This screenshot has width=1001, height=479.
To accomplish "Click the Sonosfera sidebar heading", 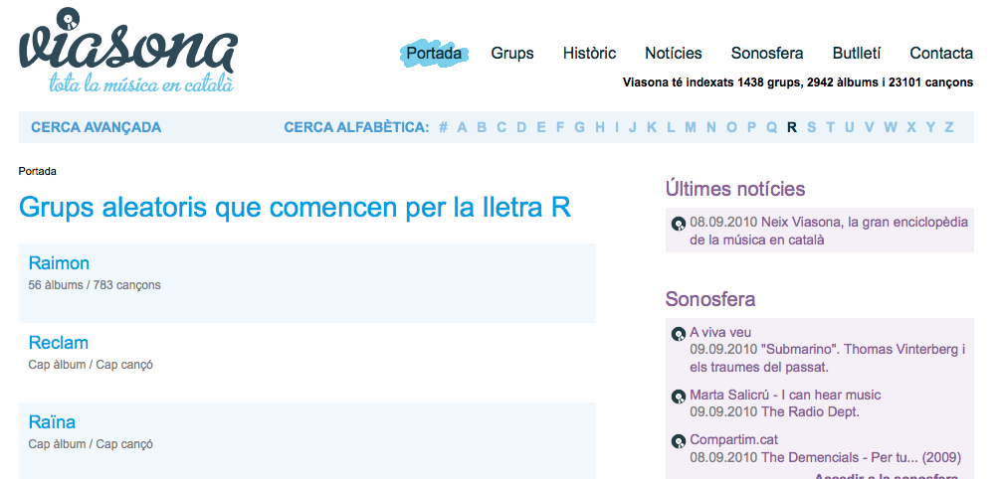I will pyautogui.click(x=710, y=299).
